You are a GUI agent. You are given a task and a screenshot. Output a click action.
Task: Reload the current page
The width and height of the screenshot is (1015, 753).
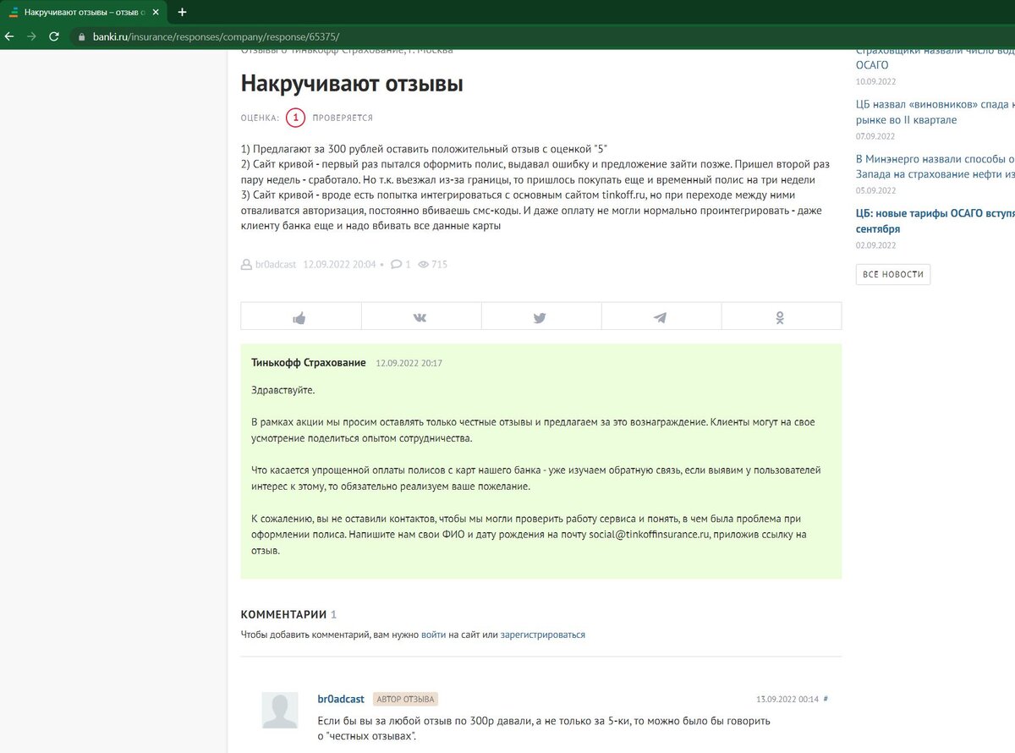pos(54,37)
